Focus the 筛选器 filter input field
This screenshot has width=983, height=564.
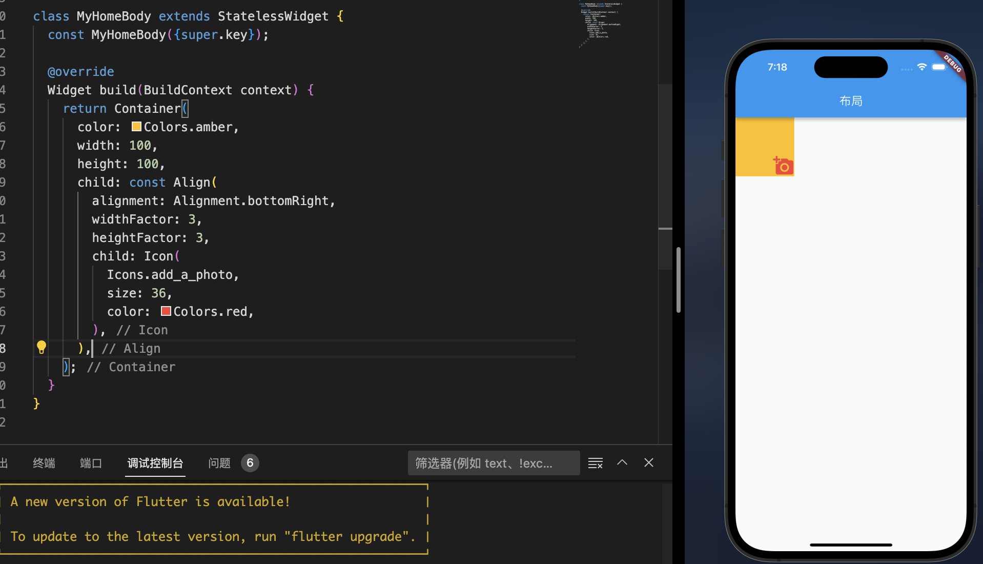[x=494, y=463]
